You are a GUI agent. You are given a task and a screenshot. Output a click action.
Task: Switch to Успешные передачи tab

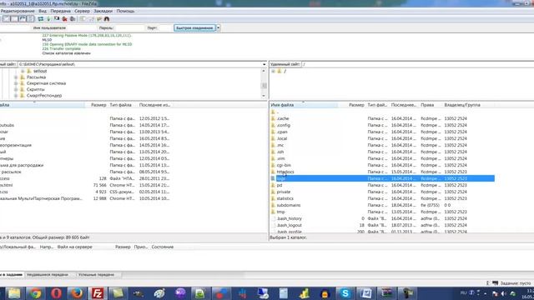pyautogui.click(x=97, y=274)
